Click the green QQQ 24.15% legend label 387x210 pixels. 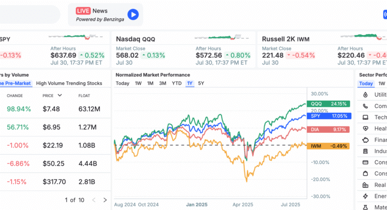click(329, 103)
